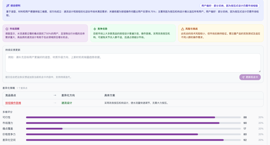Click the score value 92
This screenshot has height=145, width=270.
pyautogui.click(x=245, y=140)
